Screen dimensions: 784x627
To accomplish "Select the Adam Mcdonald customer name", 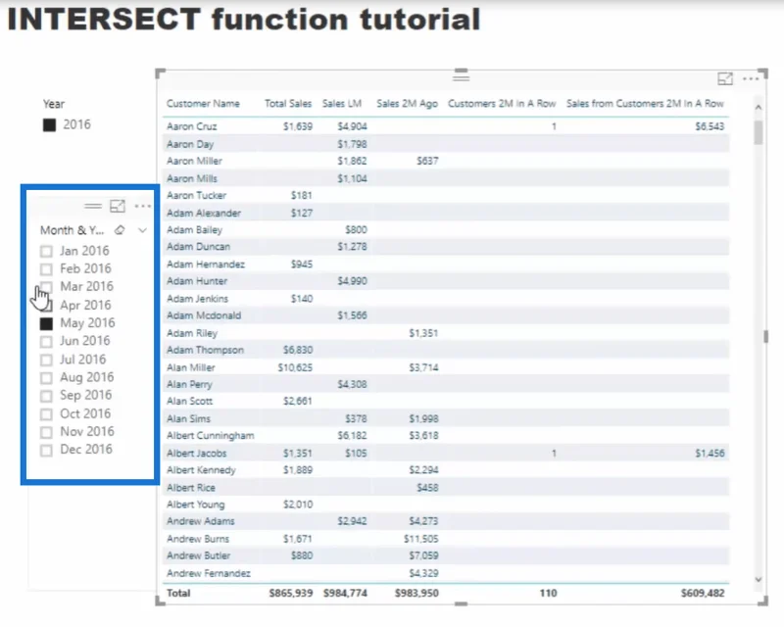I will point(204,315).
